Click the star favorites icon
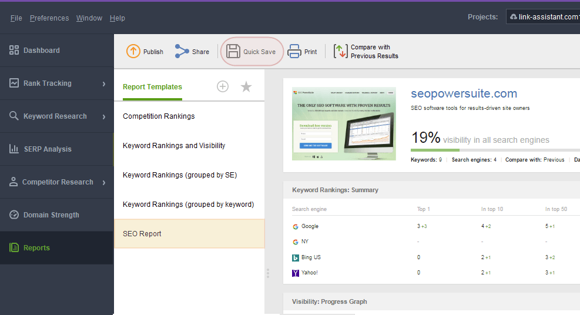Screen dimensions: 580x315 (246, 86)
